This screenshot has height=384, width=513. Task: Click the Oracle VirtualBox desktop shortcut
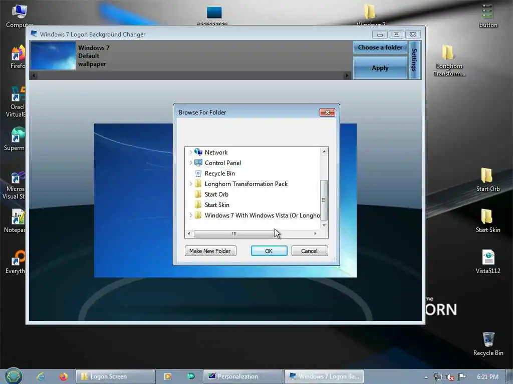[x=17, y=102]
